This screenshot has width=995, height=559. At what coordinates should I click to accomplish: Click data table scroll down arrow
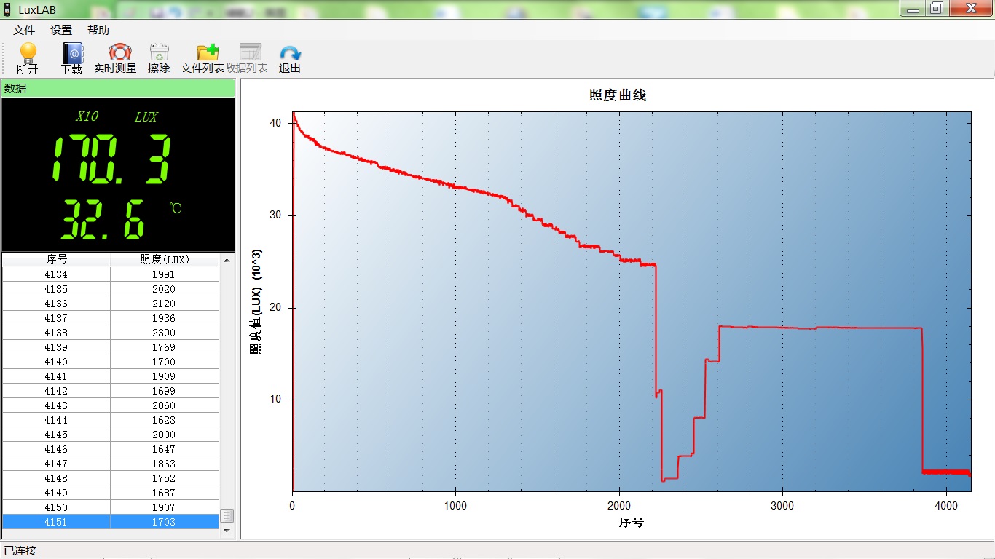227,531
